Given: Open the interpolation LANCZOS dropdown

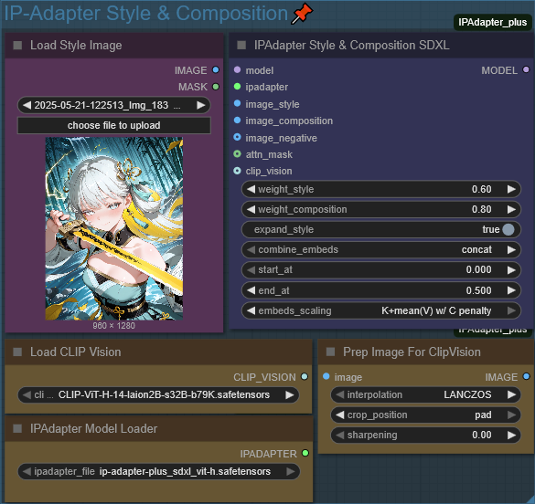Looking at the screenshot, I should tap(425, 394).
